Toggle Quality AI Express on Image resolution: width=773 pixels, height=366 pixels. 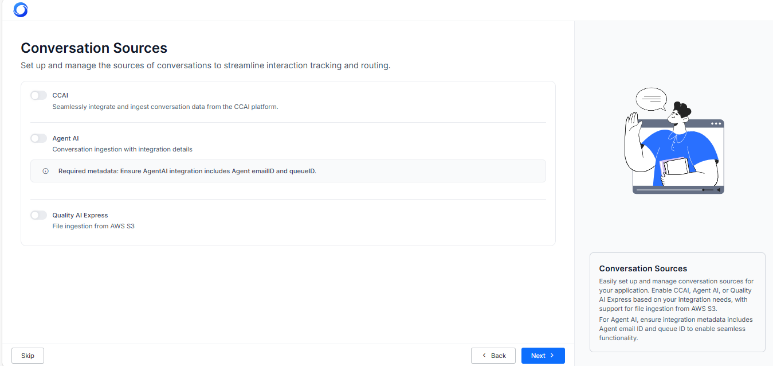coord(38,215)
